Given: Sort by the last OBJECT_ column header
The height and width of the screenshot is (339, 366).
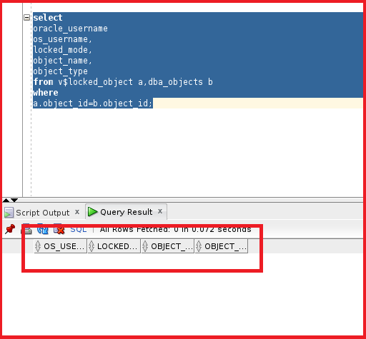Looking at the screenshot, I should pyautogui.click(x=222, y=246).
